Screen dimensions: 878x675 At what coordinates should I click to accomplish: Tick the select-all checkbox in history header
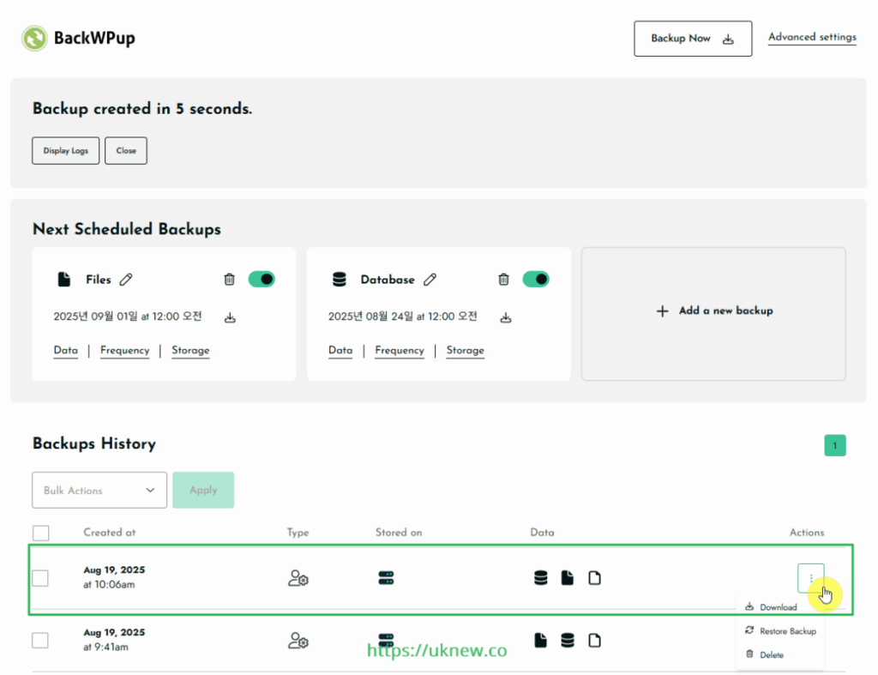tap(40, 533)
